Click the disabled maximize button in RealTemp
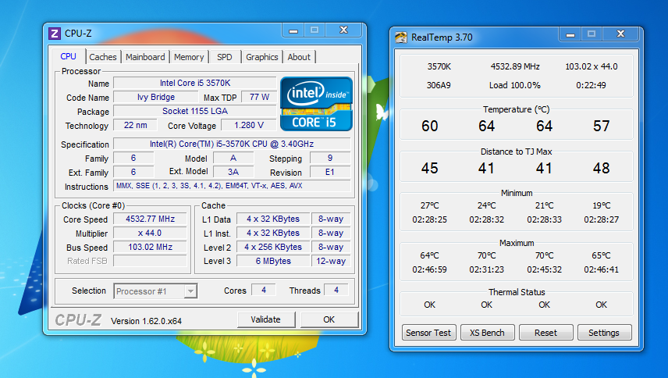Image resolution: width=668 pixels, height=378 pixels. click(592, 34)
